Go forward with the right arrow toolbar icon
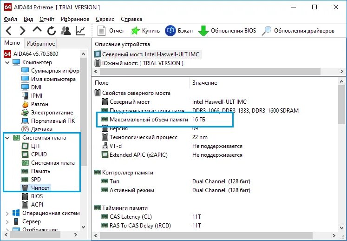347x241 pixels. pos(23,31)
